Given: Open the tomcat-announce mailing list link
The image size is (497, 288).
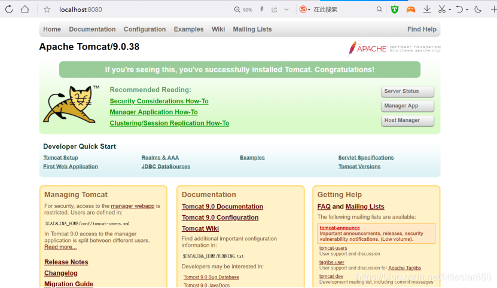Looking at the screenshot, I should click(x=340, y=228).
